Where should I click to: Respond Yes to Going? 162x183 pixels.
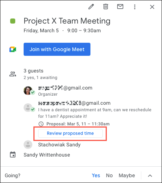click(96, 175)
